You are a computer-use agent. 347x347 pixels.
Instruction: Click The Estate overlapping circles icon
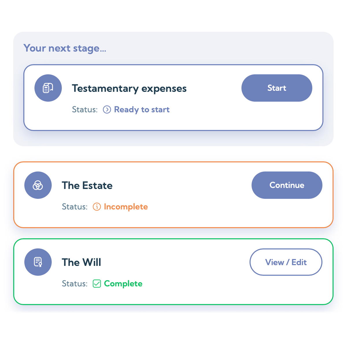[38, 185]
